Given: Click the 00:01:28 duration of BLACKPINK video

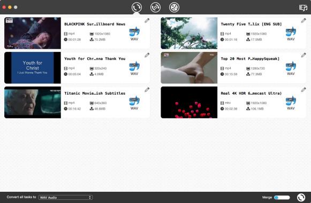Looking at the screenshot, I should tap(74, 40).
